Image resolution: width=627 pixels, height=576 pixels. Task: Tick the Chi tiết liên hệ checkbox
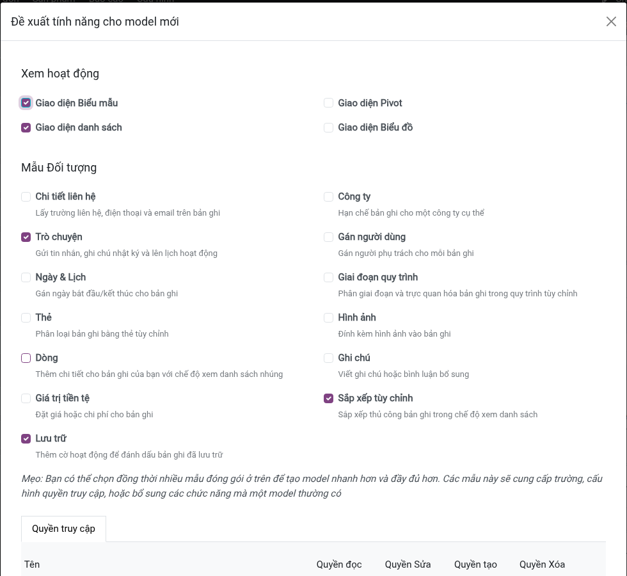(26, 197)
